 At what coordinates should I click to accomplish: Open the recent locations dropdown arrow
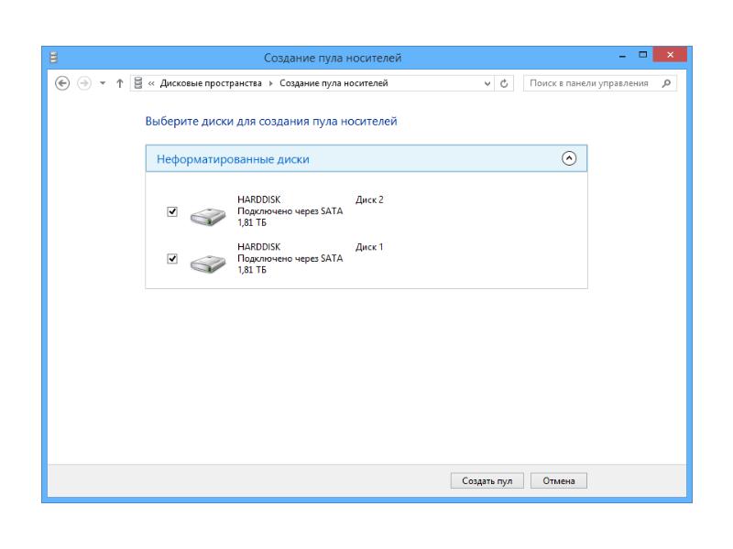102,83
